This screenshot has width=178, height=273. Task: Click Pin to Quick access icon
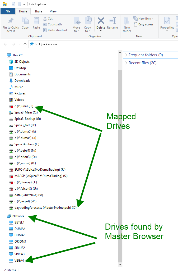point(11,21)
